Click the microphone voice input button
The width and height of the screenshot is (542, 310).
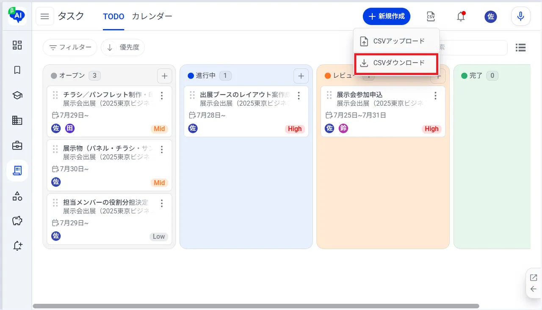521,16
